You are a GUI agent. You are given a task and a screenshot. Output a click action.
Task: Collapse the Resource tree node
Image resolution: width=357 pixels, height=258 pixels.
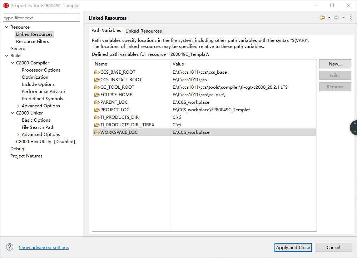click(x=6, y=27)
